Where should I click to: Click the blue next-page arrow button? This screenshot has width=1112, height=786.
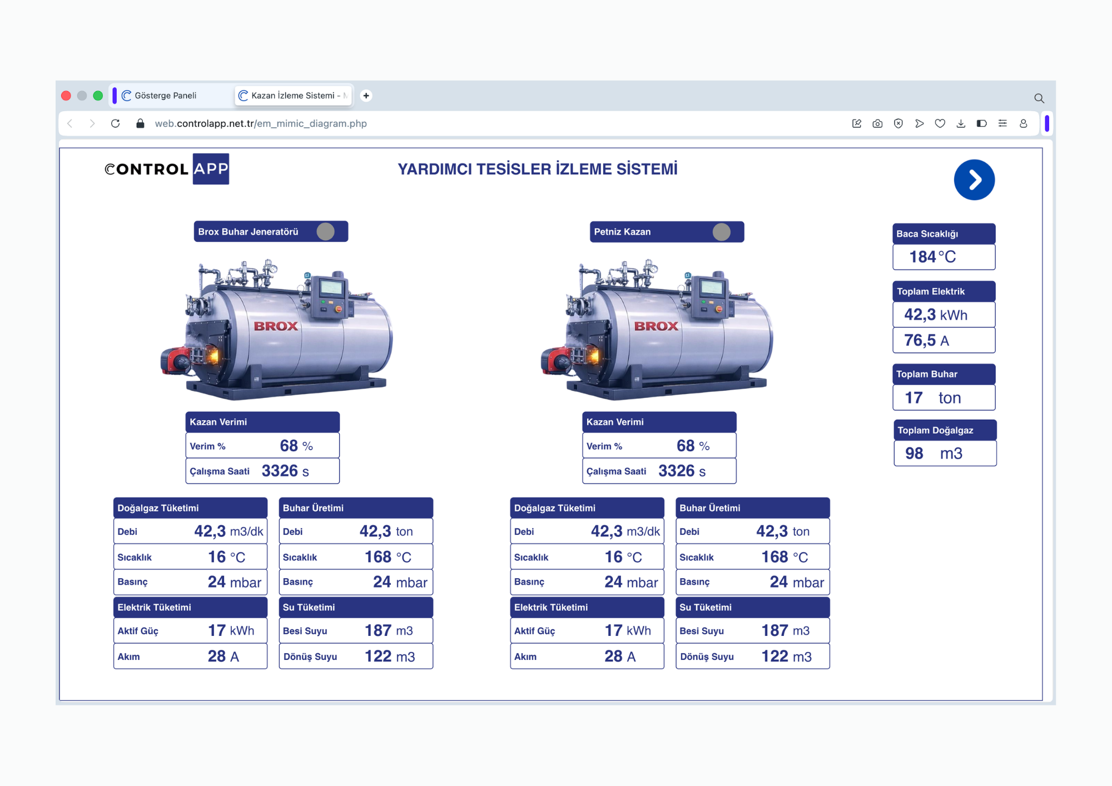point(974,180)
